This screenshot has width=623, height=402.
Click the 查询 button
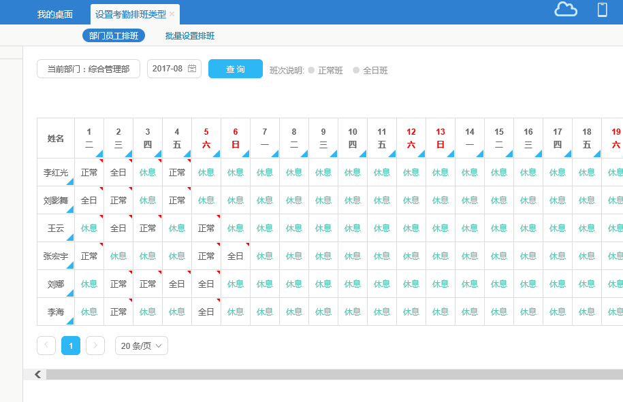point(236,69)
